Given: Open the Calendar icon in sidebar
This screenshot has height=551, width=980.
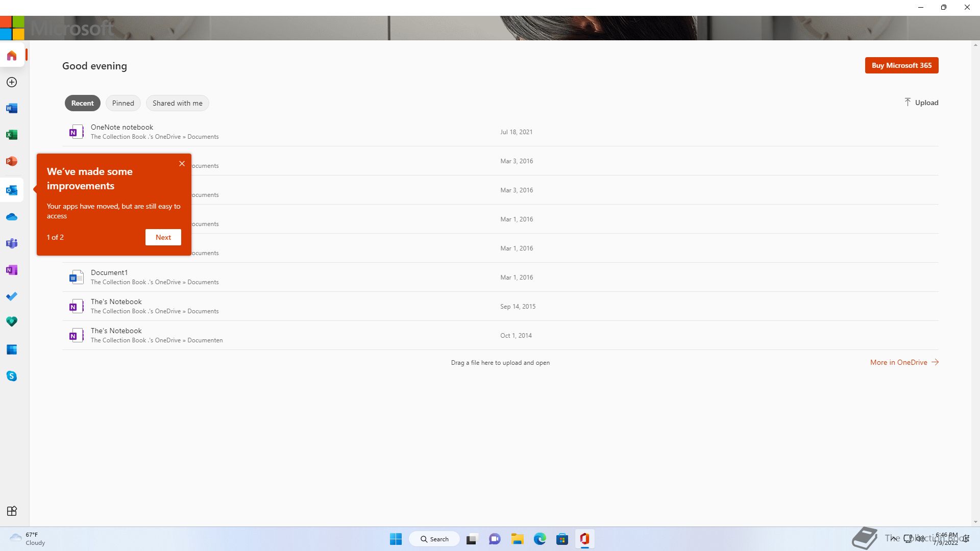Looking at the screenshot, I should tap(12, 349).
